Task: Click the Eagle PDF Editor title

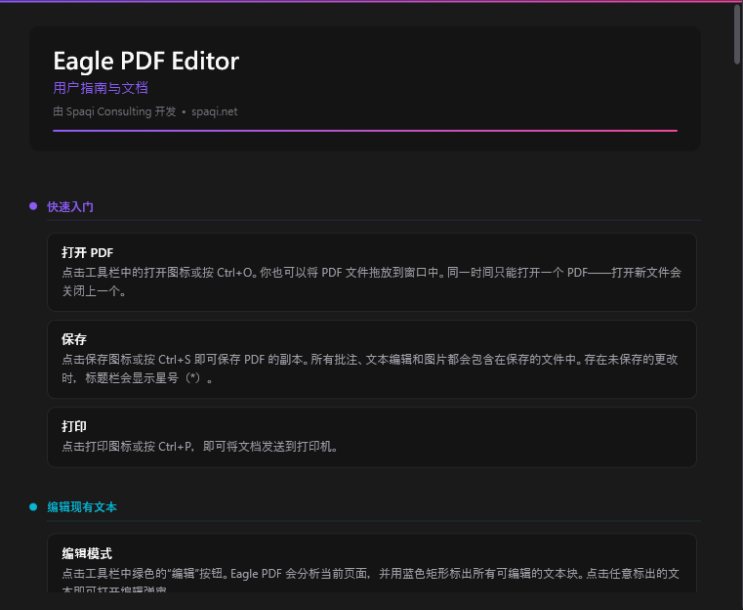Action: pyautogui.click(x=145, y=61)
